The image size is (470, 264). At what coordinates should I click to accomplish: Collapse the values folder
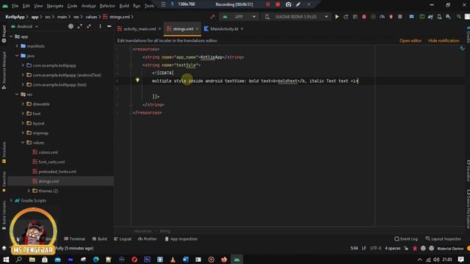(x=23, y=142)
